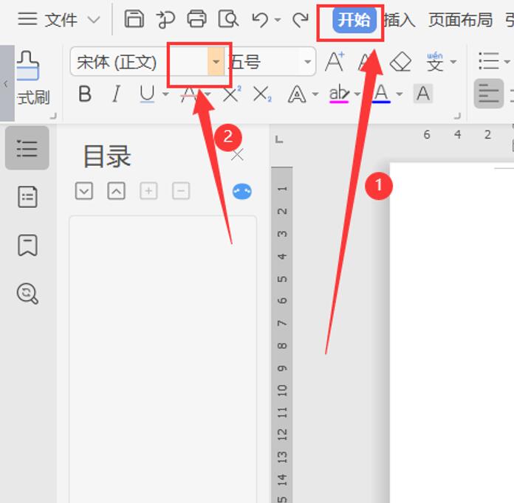The image size is (514, 503).
Task: Apply the magenta text highlight color
Action: tap(339, 94)
